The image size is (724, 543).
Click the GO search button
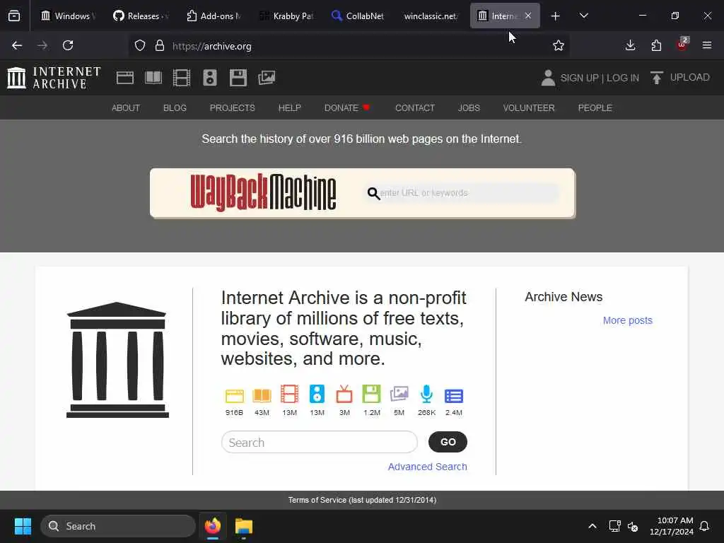[448, 442]
